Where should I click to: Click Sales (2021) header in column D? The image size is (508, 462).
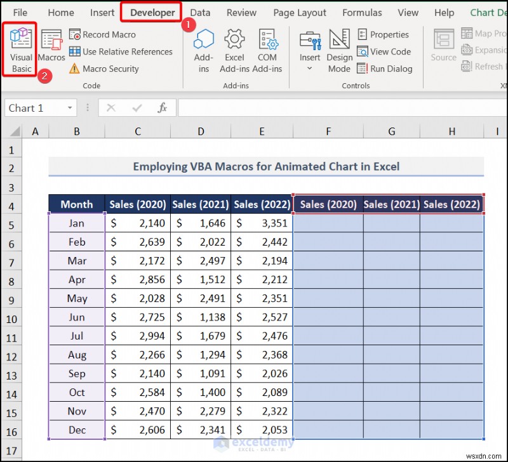(201, 204)
